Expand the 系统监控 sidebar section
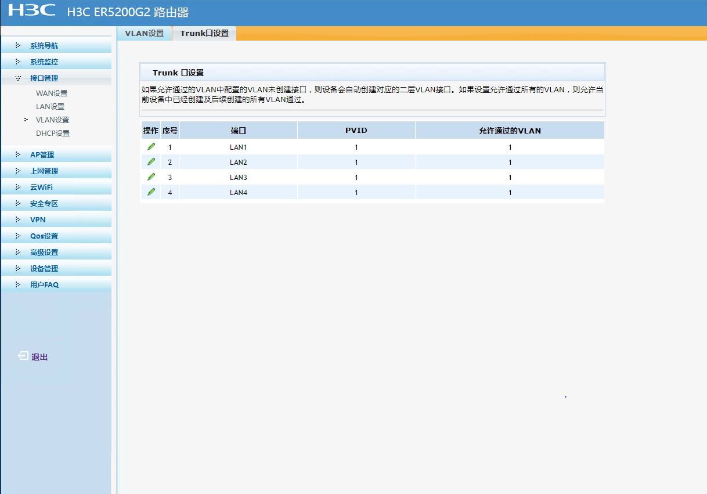Screen dimensions: 707x494 pos(44,62)
